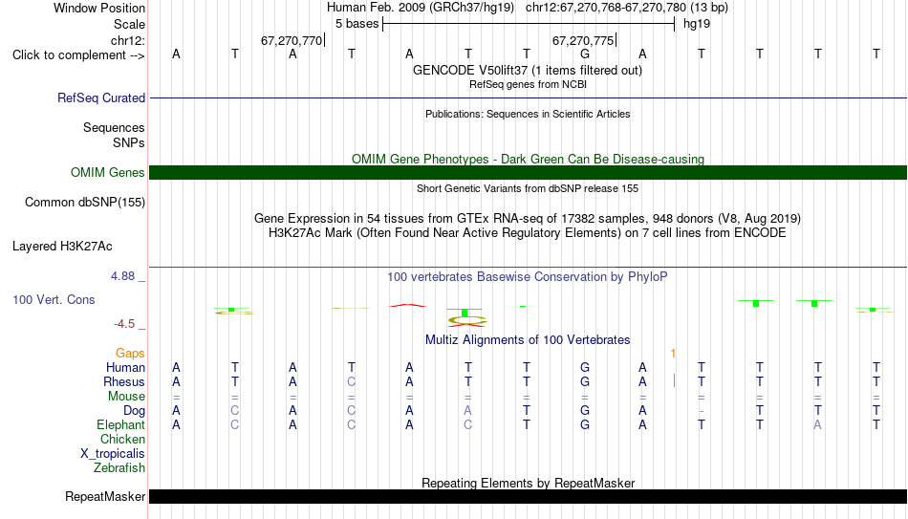Click the red peak in the conservation track
Image resolution: width=908 pixels, height=519 pixels.
click(x=408, y=305)
